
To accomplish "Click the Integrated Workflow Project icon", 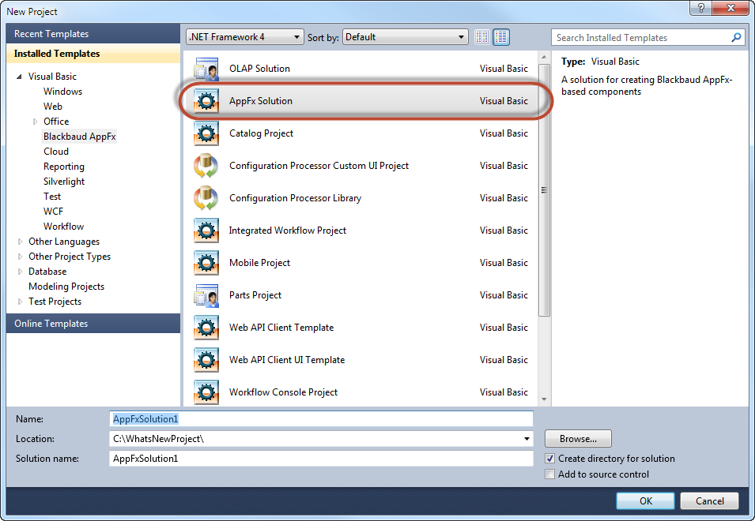I will (x=206, y=231).
